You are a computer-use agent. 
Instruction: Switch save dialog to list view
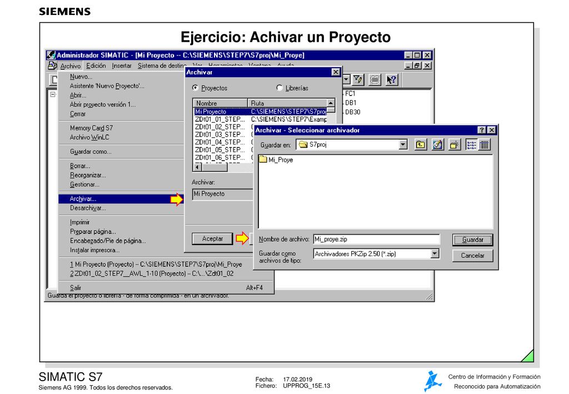click(x=472, y=144)
